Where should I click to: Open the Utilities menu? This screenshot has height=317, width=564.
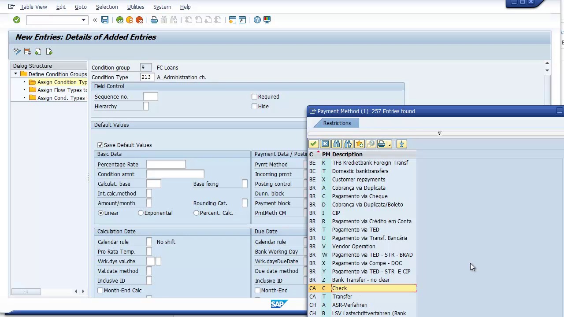135,7
